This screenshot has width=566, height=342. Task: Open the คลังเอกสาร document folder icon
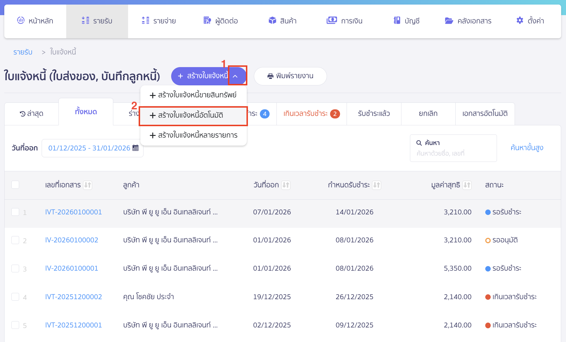449,20
